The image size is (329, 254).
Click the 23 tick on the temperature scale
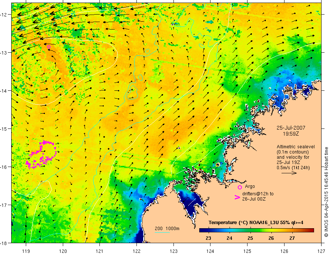point(208,238)
